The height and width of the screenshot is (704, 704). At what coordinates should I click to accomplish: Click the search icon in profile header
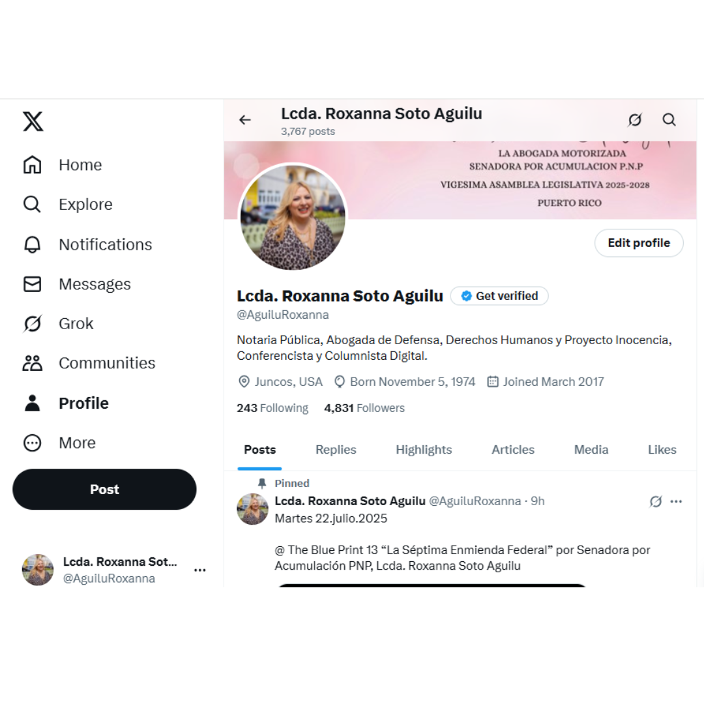click(x=669, y=120)
